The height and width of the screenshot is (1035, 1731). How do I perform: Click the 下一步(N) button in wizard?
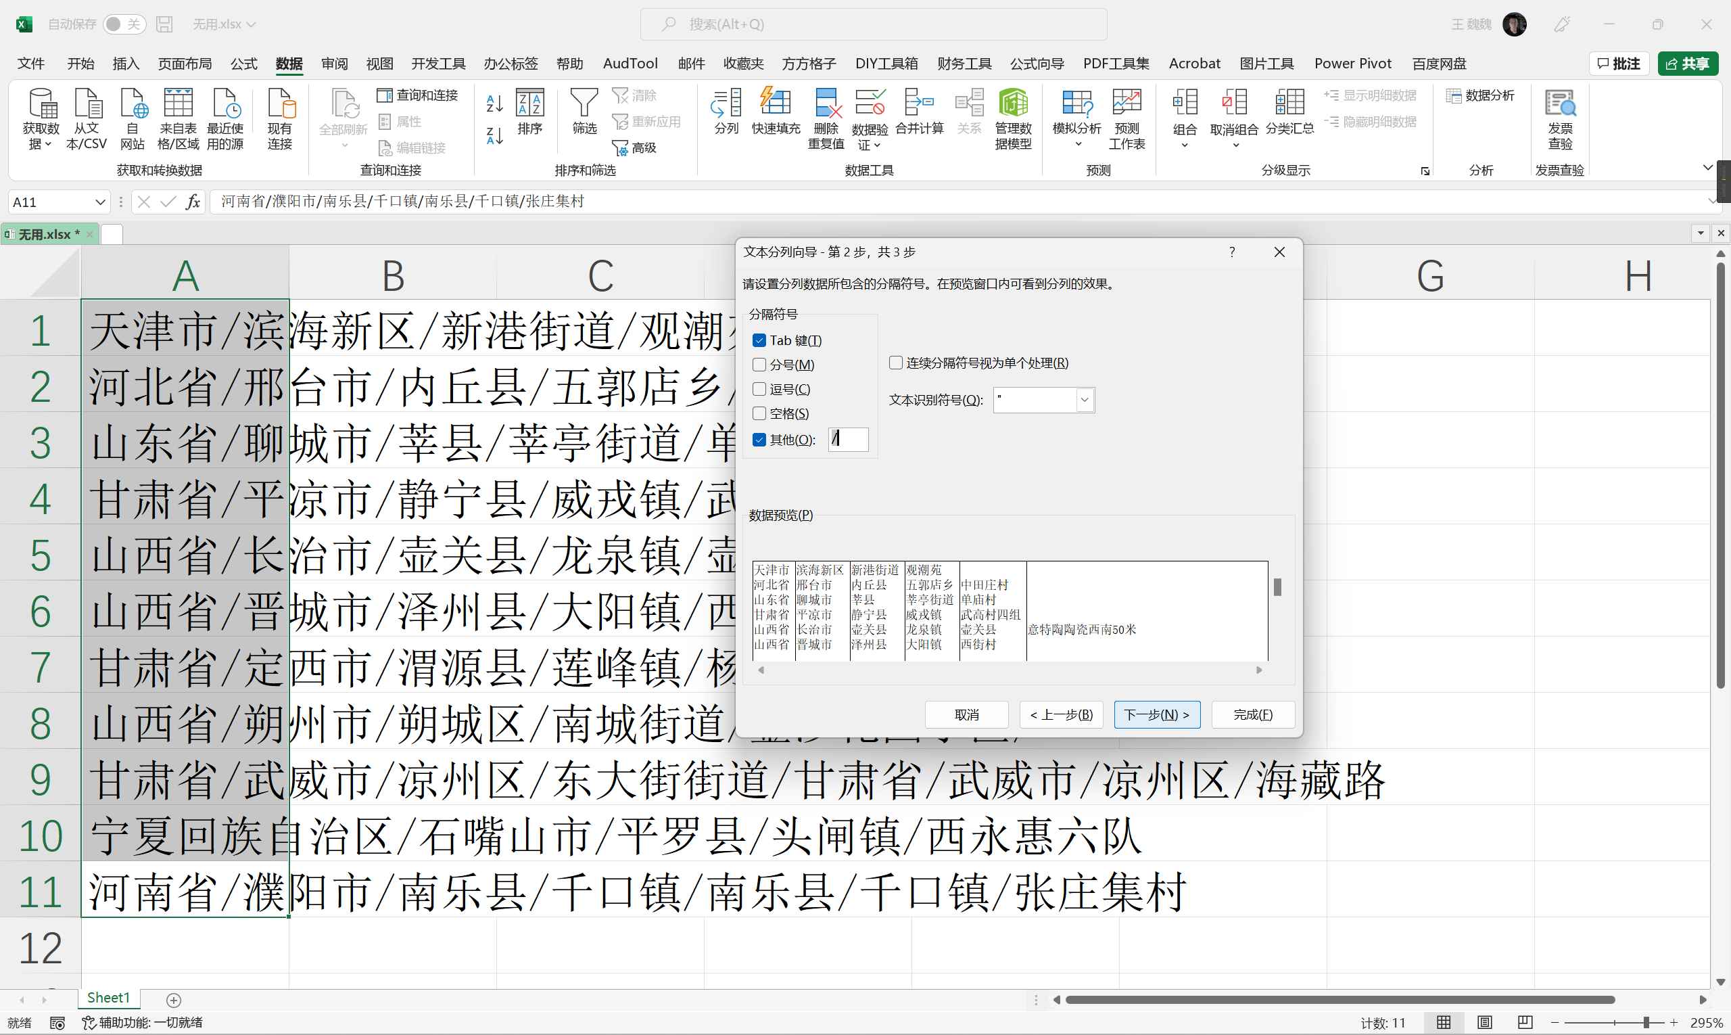click(x=1156, y=715)
